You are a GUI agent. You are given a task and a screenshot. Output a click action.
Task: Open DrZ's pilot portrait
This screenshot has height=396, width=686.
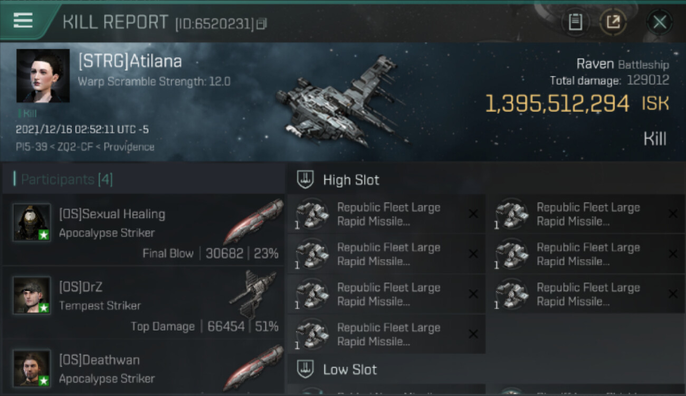click(x=32, y=295)
